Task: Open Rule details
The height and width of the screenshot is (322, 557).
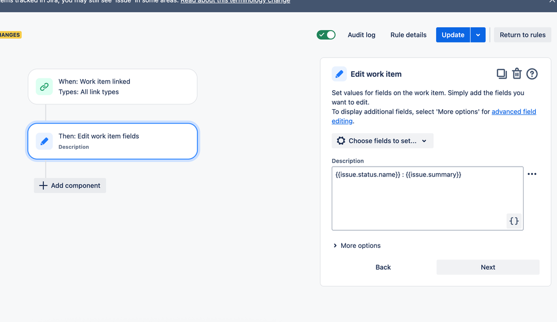Action: coord(408,35)
